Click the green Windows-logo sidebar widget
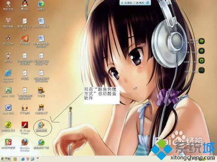The width and height of the screenshot is (217, 162). 201,41
